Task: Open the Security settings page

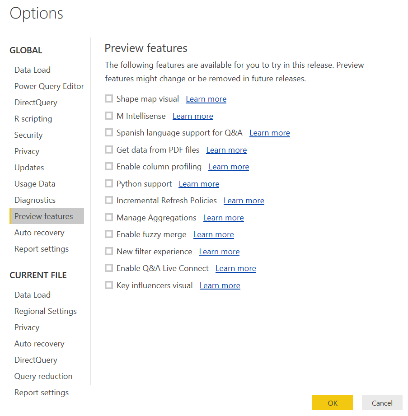Action: click(28, 135)
